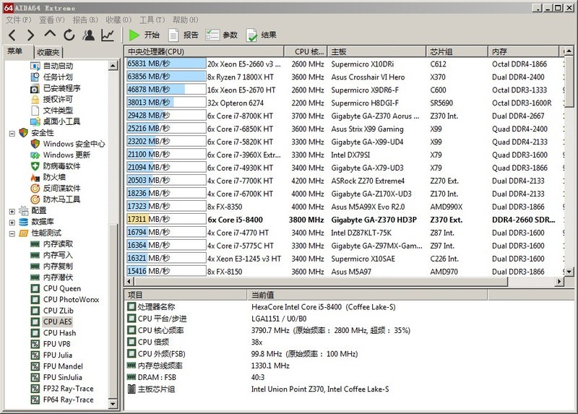Open the user profile toolbar icon
The height and width of the screenshot is (414, 578).
point(88,35)
